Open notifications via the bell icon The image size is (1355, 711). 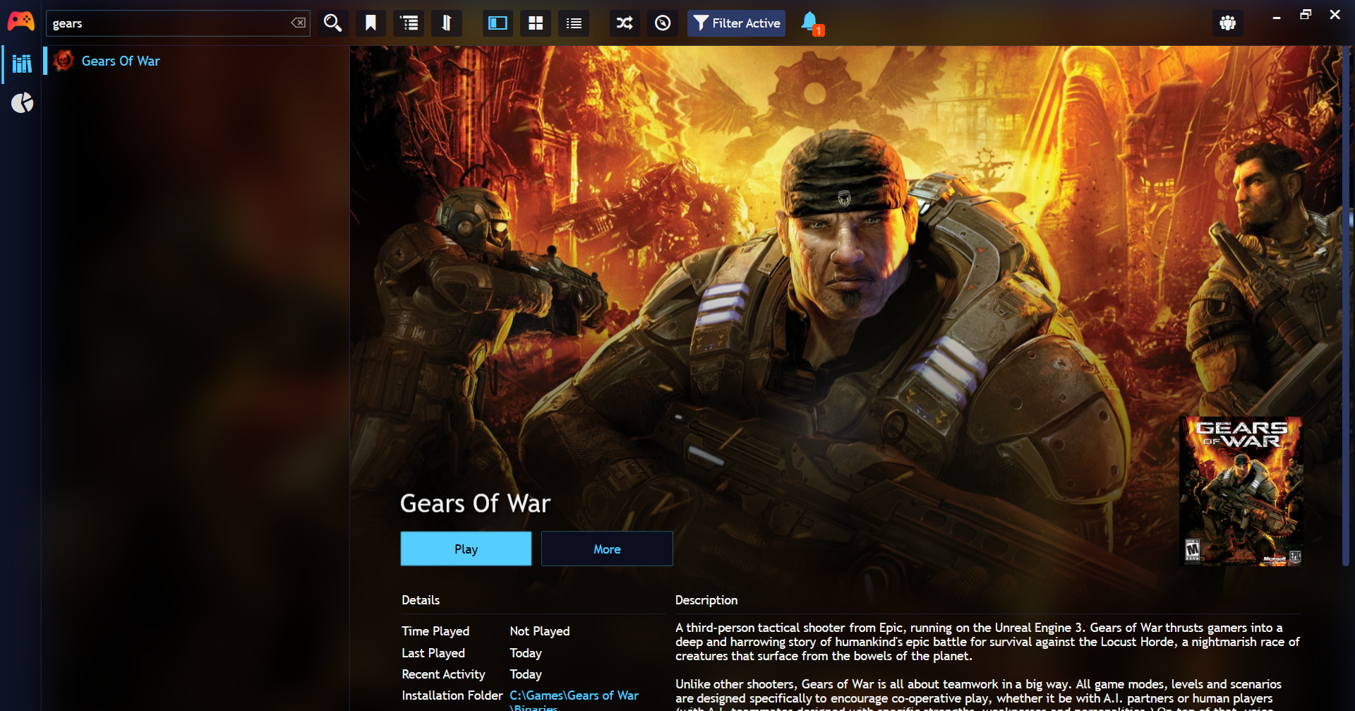pos(812,23)
